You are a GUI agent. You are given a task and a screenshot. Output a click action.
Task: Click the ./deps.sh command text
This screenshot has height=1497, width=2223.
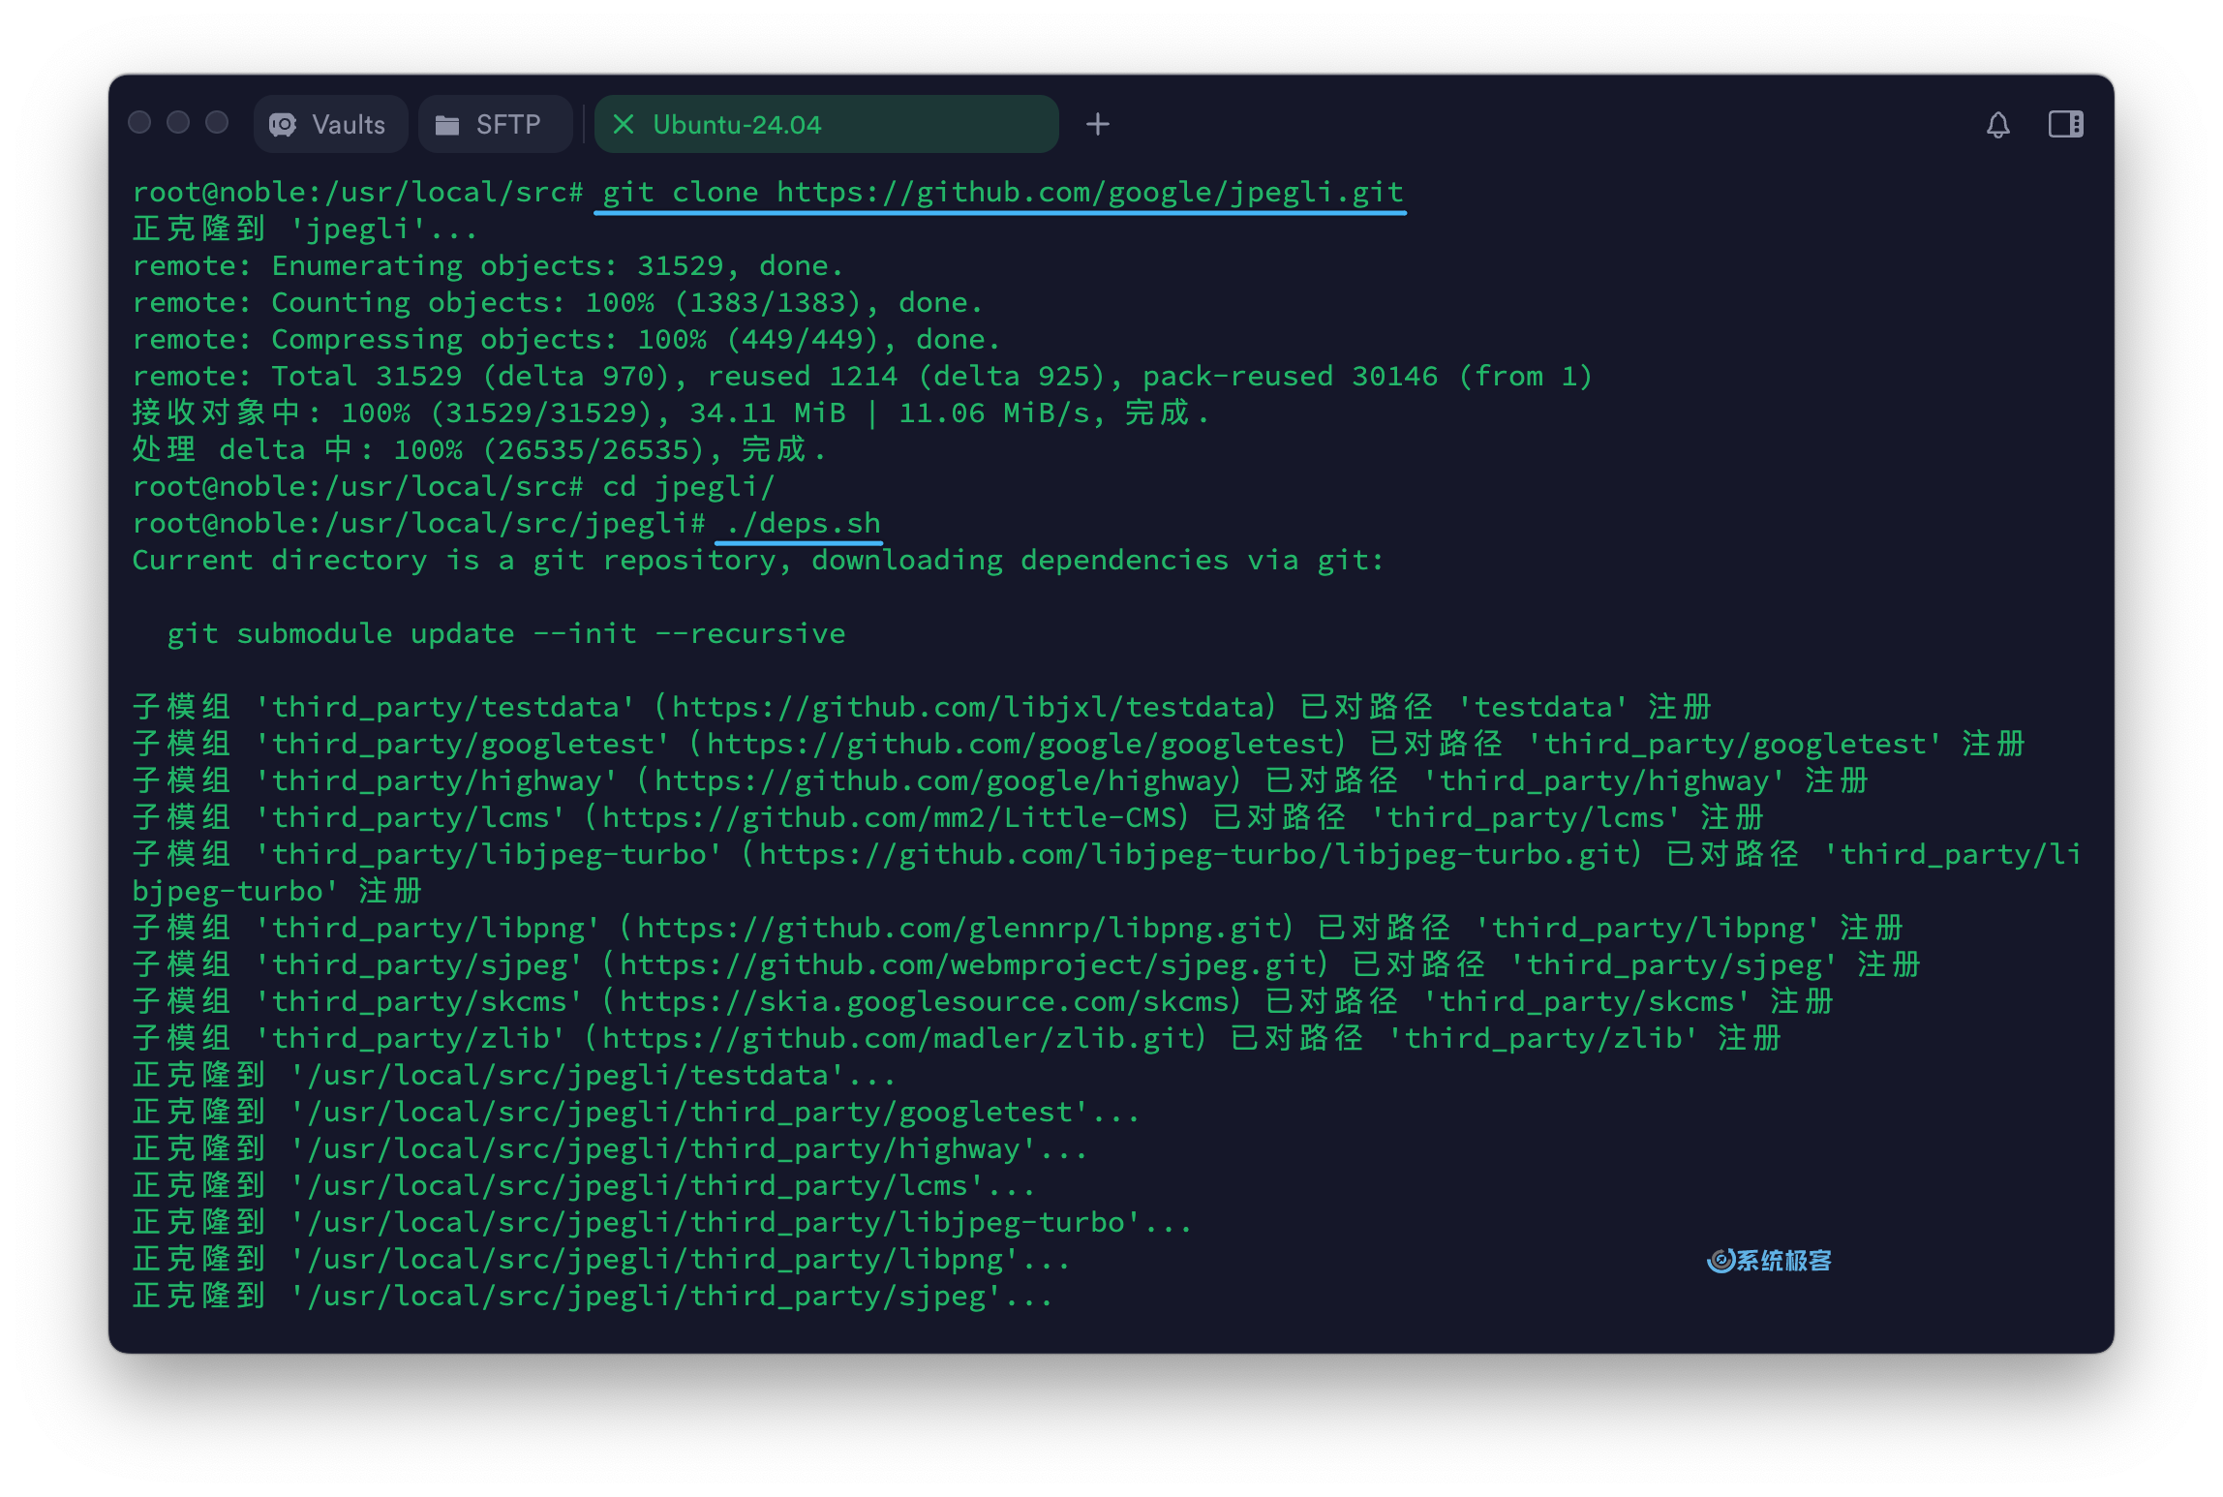[803, 523]
